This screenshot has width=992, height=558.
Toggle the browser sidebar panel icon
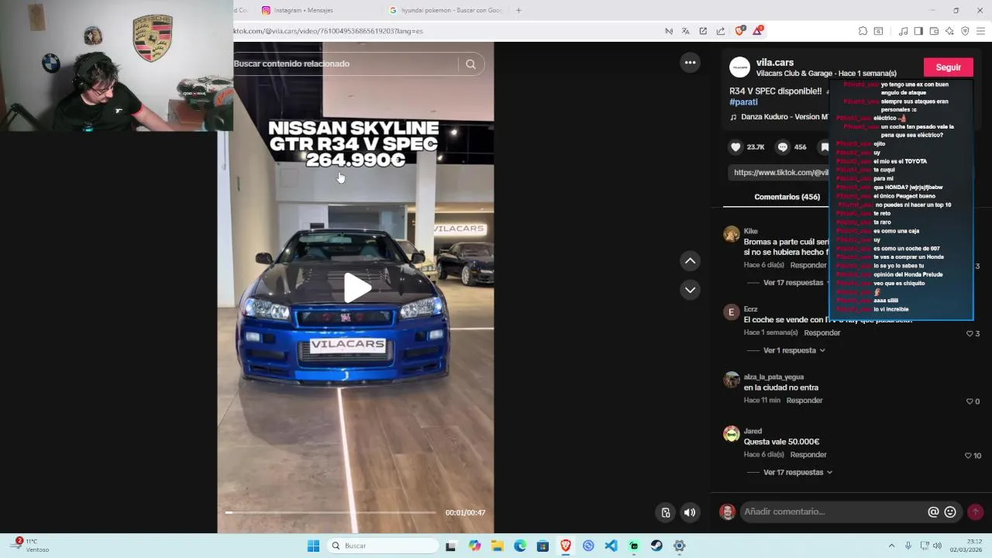tap(918, 31)
